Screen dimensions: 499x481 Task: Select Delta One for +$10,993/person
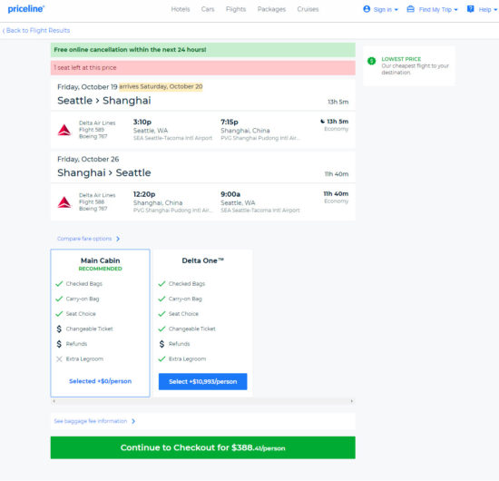202,381
